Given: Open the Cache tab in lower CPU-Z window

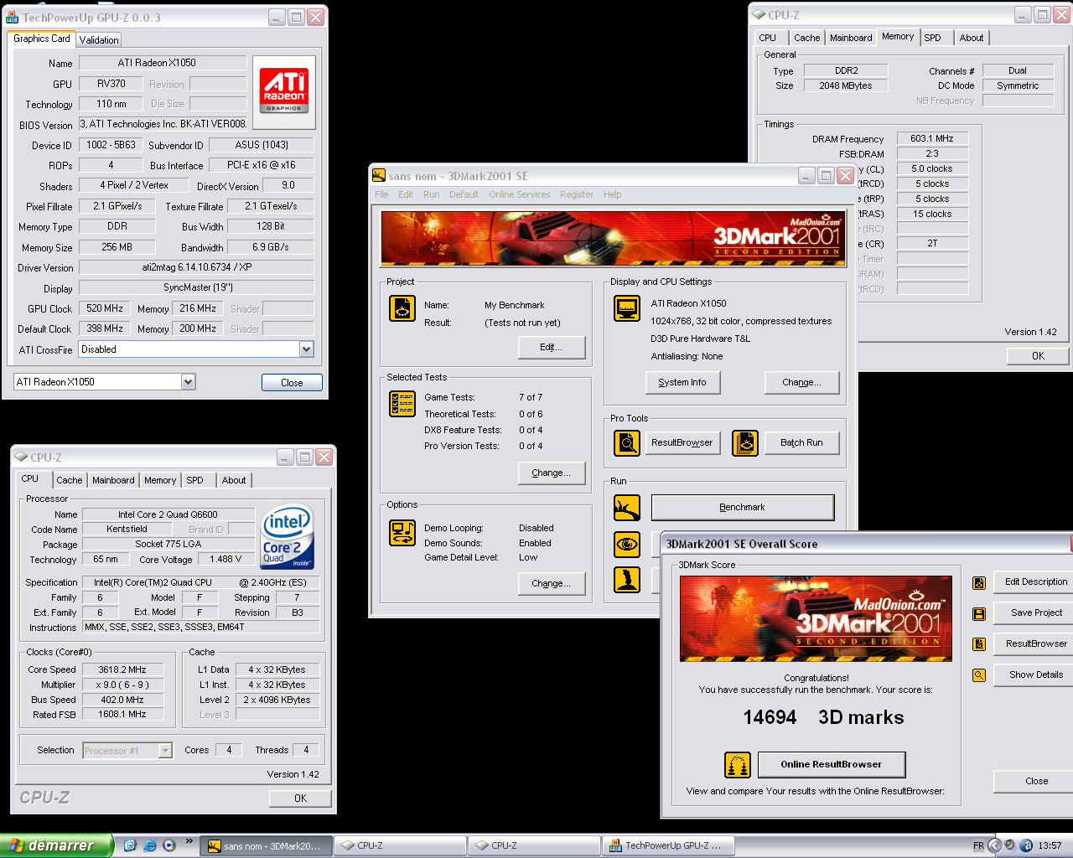Looking at the screenshot, I should point(70,480).
